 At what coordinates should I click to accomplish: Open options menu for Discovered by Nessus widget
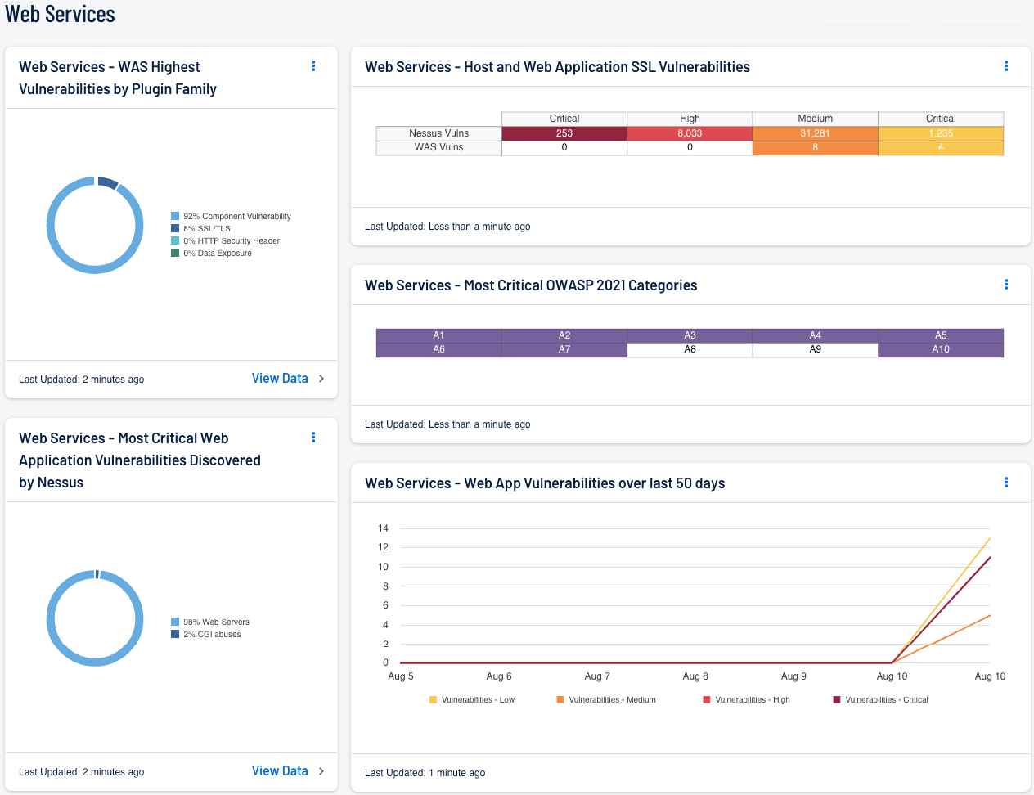[x=313, y=438]
